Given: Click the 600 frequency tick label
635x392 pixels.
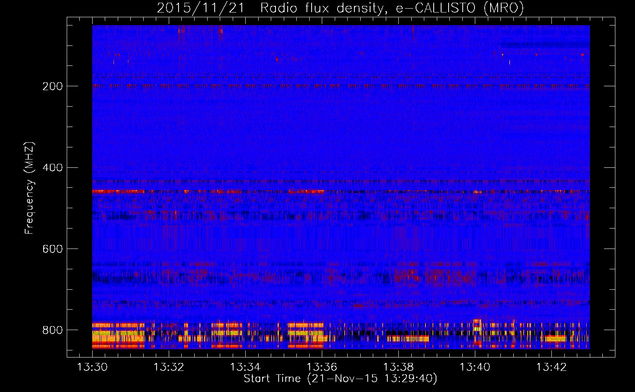Looking at the screenshot, I should [x=53, y=249].
